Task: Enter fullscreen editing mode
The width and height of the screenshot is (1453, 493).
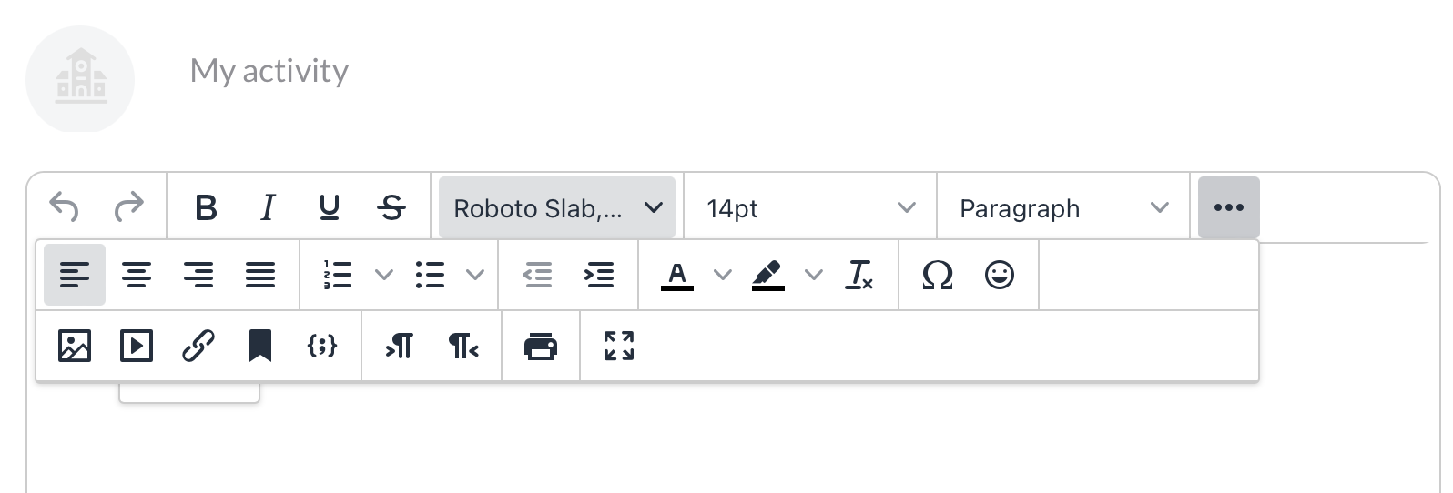Action: (619, 347)
